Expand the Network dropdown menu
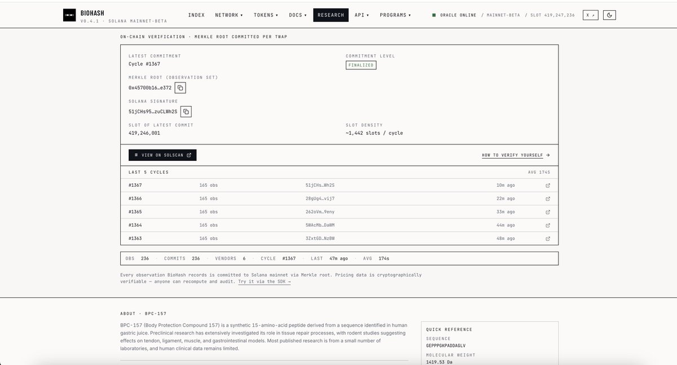This screenshot has width=677, height=365. click(229, 15)
